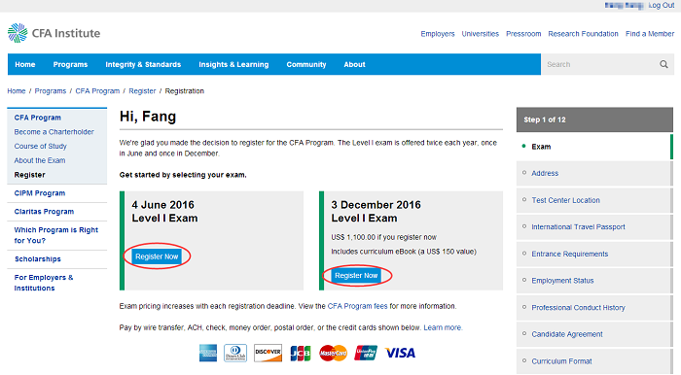681x375 pixels.
Task: Open the About menu
Action: coord(354,64)
